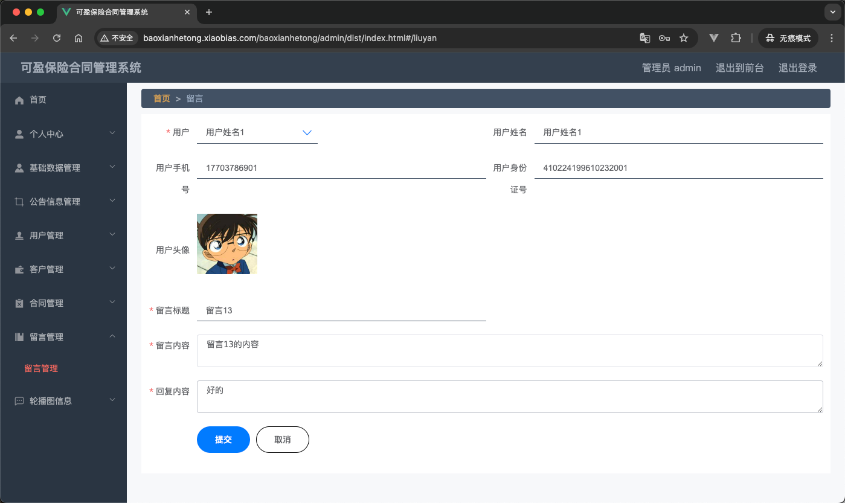Screen dimensions: 845x503
Task: Click the translate page icon in address bar
Action: [645, 38]
